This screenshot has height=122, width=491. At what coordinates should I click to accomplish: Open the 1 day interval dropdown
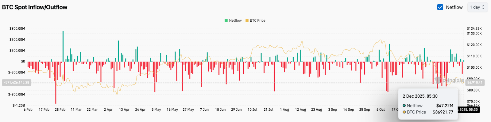pyautogui.click(x=477, y=7)
